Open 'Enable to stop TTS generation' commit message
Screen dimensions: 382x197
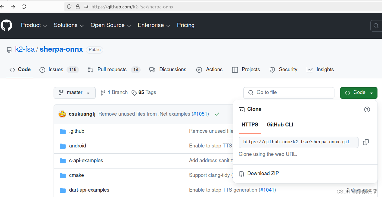(223, 190)
